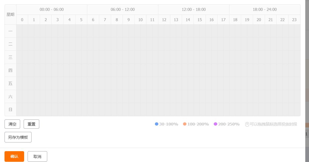The width and height of the screenshot is (309, 162).
Task: Click the hour 4 column header
Action: point(69,20)
